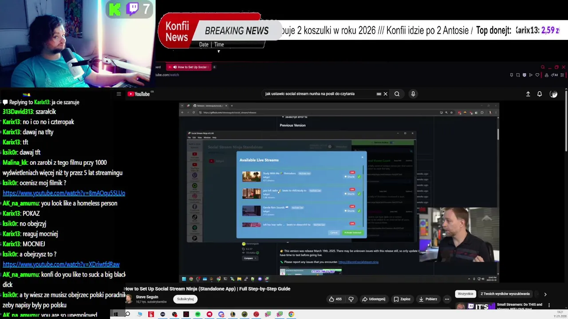568x319 pixels.
Task: Open the YouTube hamburger guide menu
Action: [118, 94]
